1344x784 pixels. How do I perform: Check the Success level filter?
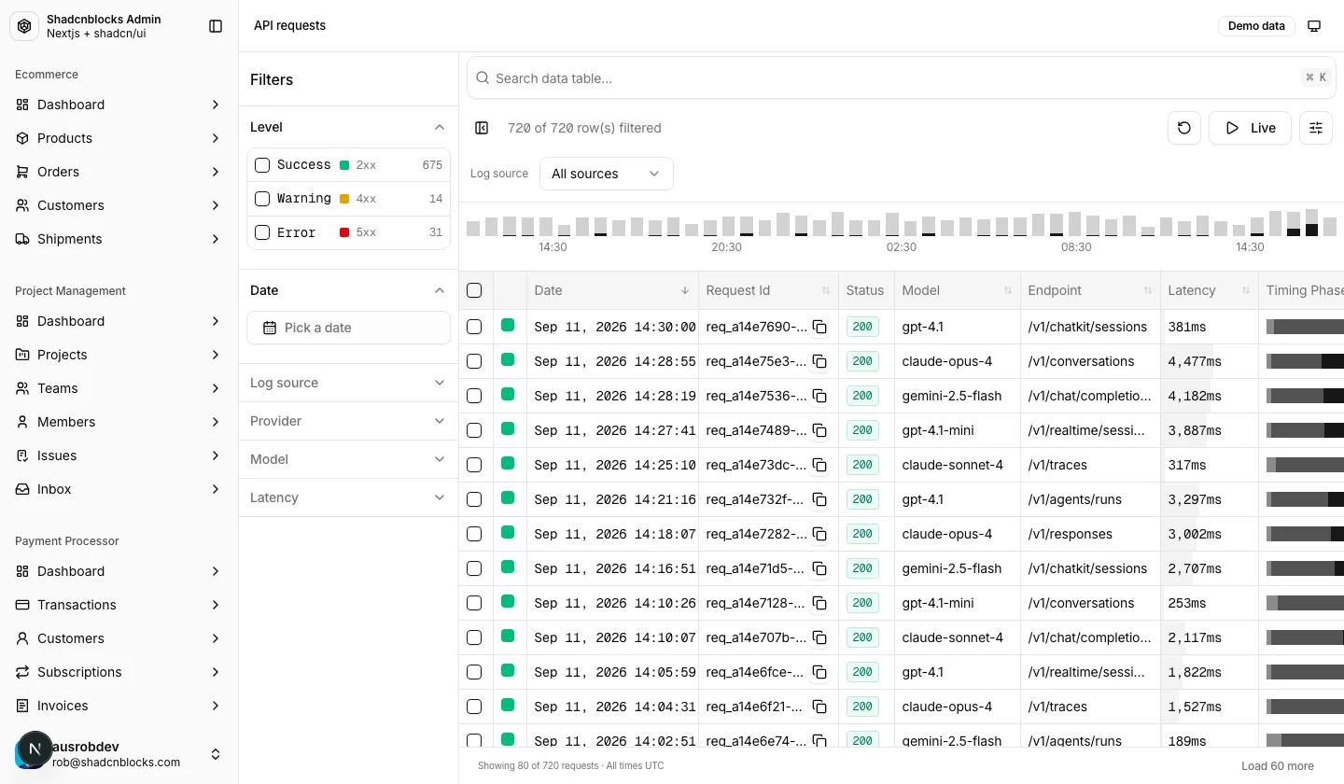(x=262, y=165)
